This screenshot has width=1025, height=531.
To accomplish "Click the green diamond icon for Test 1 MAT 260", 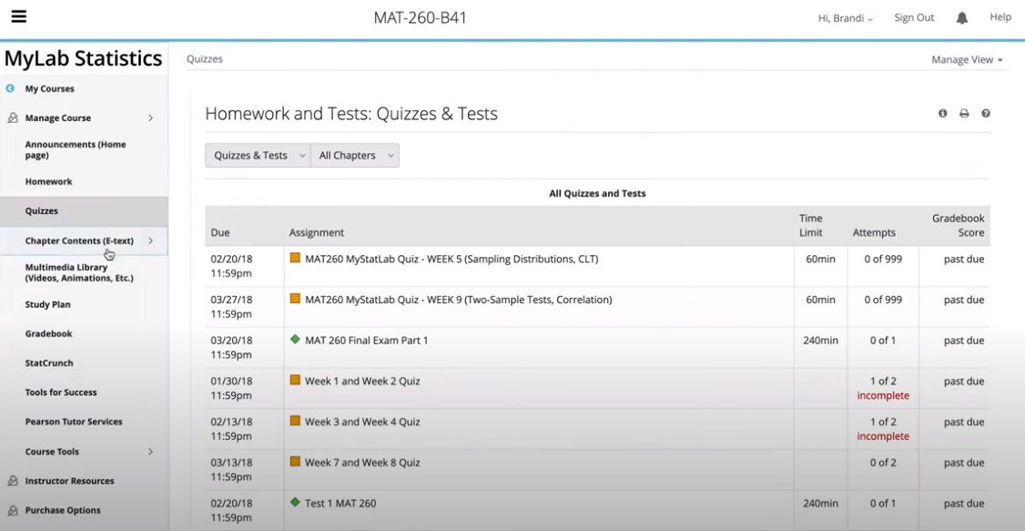I will click(x=295, y=502).
